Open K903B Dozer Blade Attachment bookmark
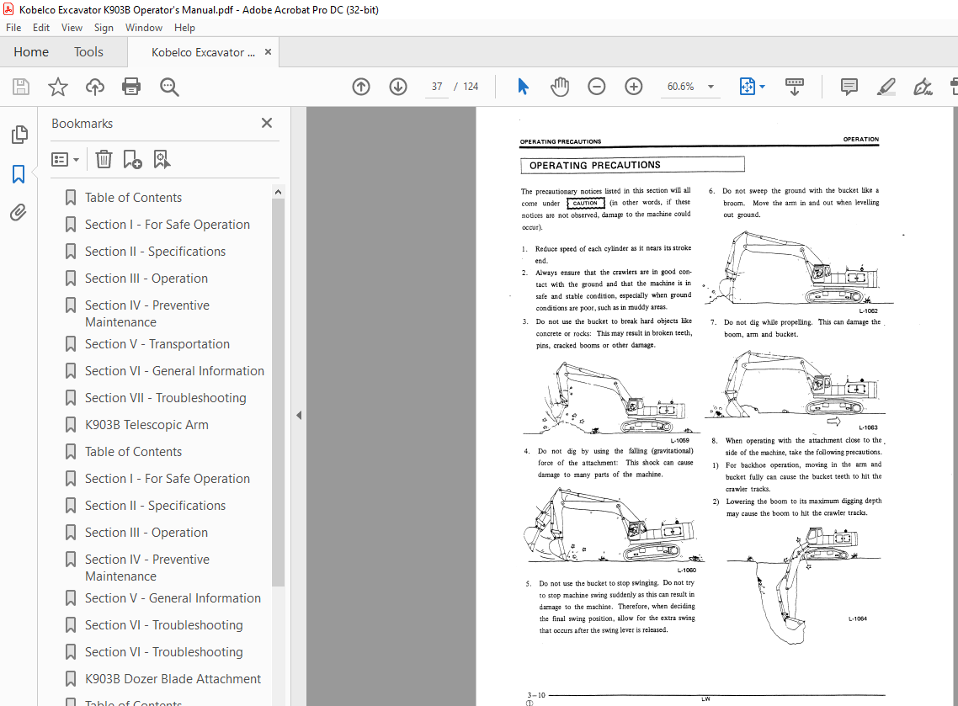 point(173,678)
